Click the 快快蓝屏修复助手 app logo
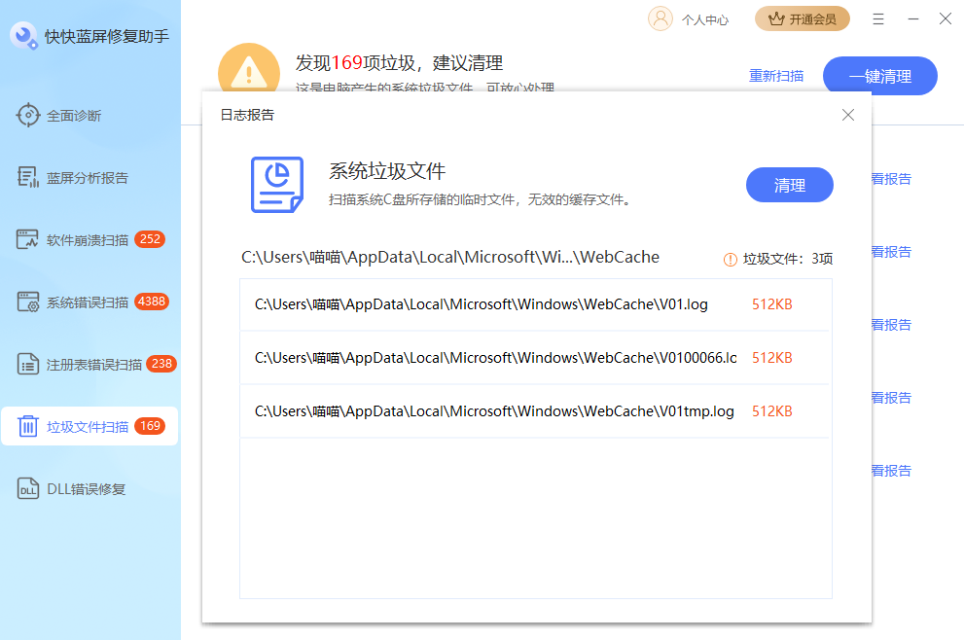 [23, 36]
